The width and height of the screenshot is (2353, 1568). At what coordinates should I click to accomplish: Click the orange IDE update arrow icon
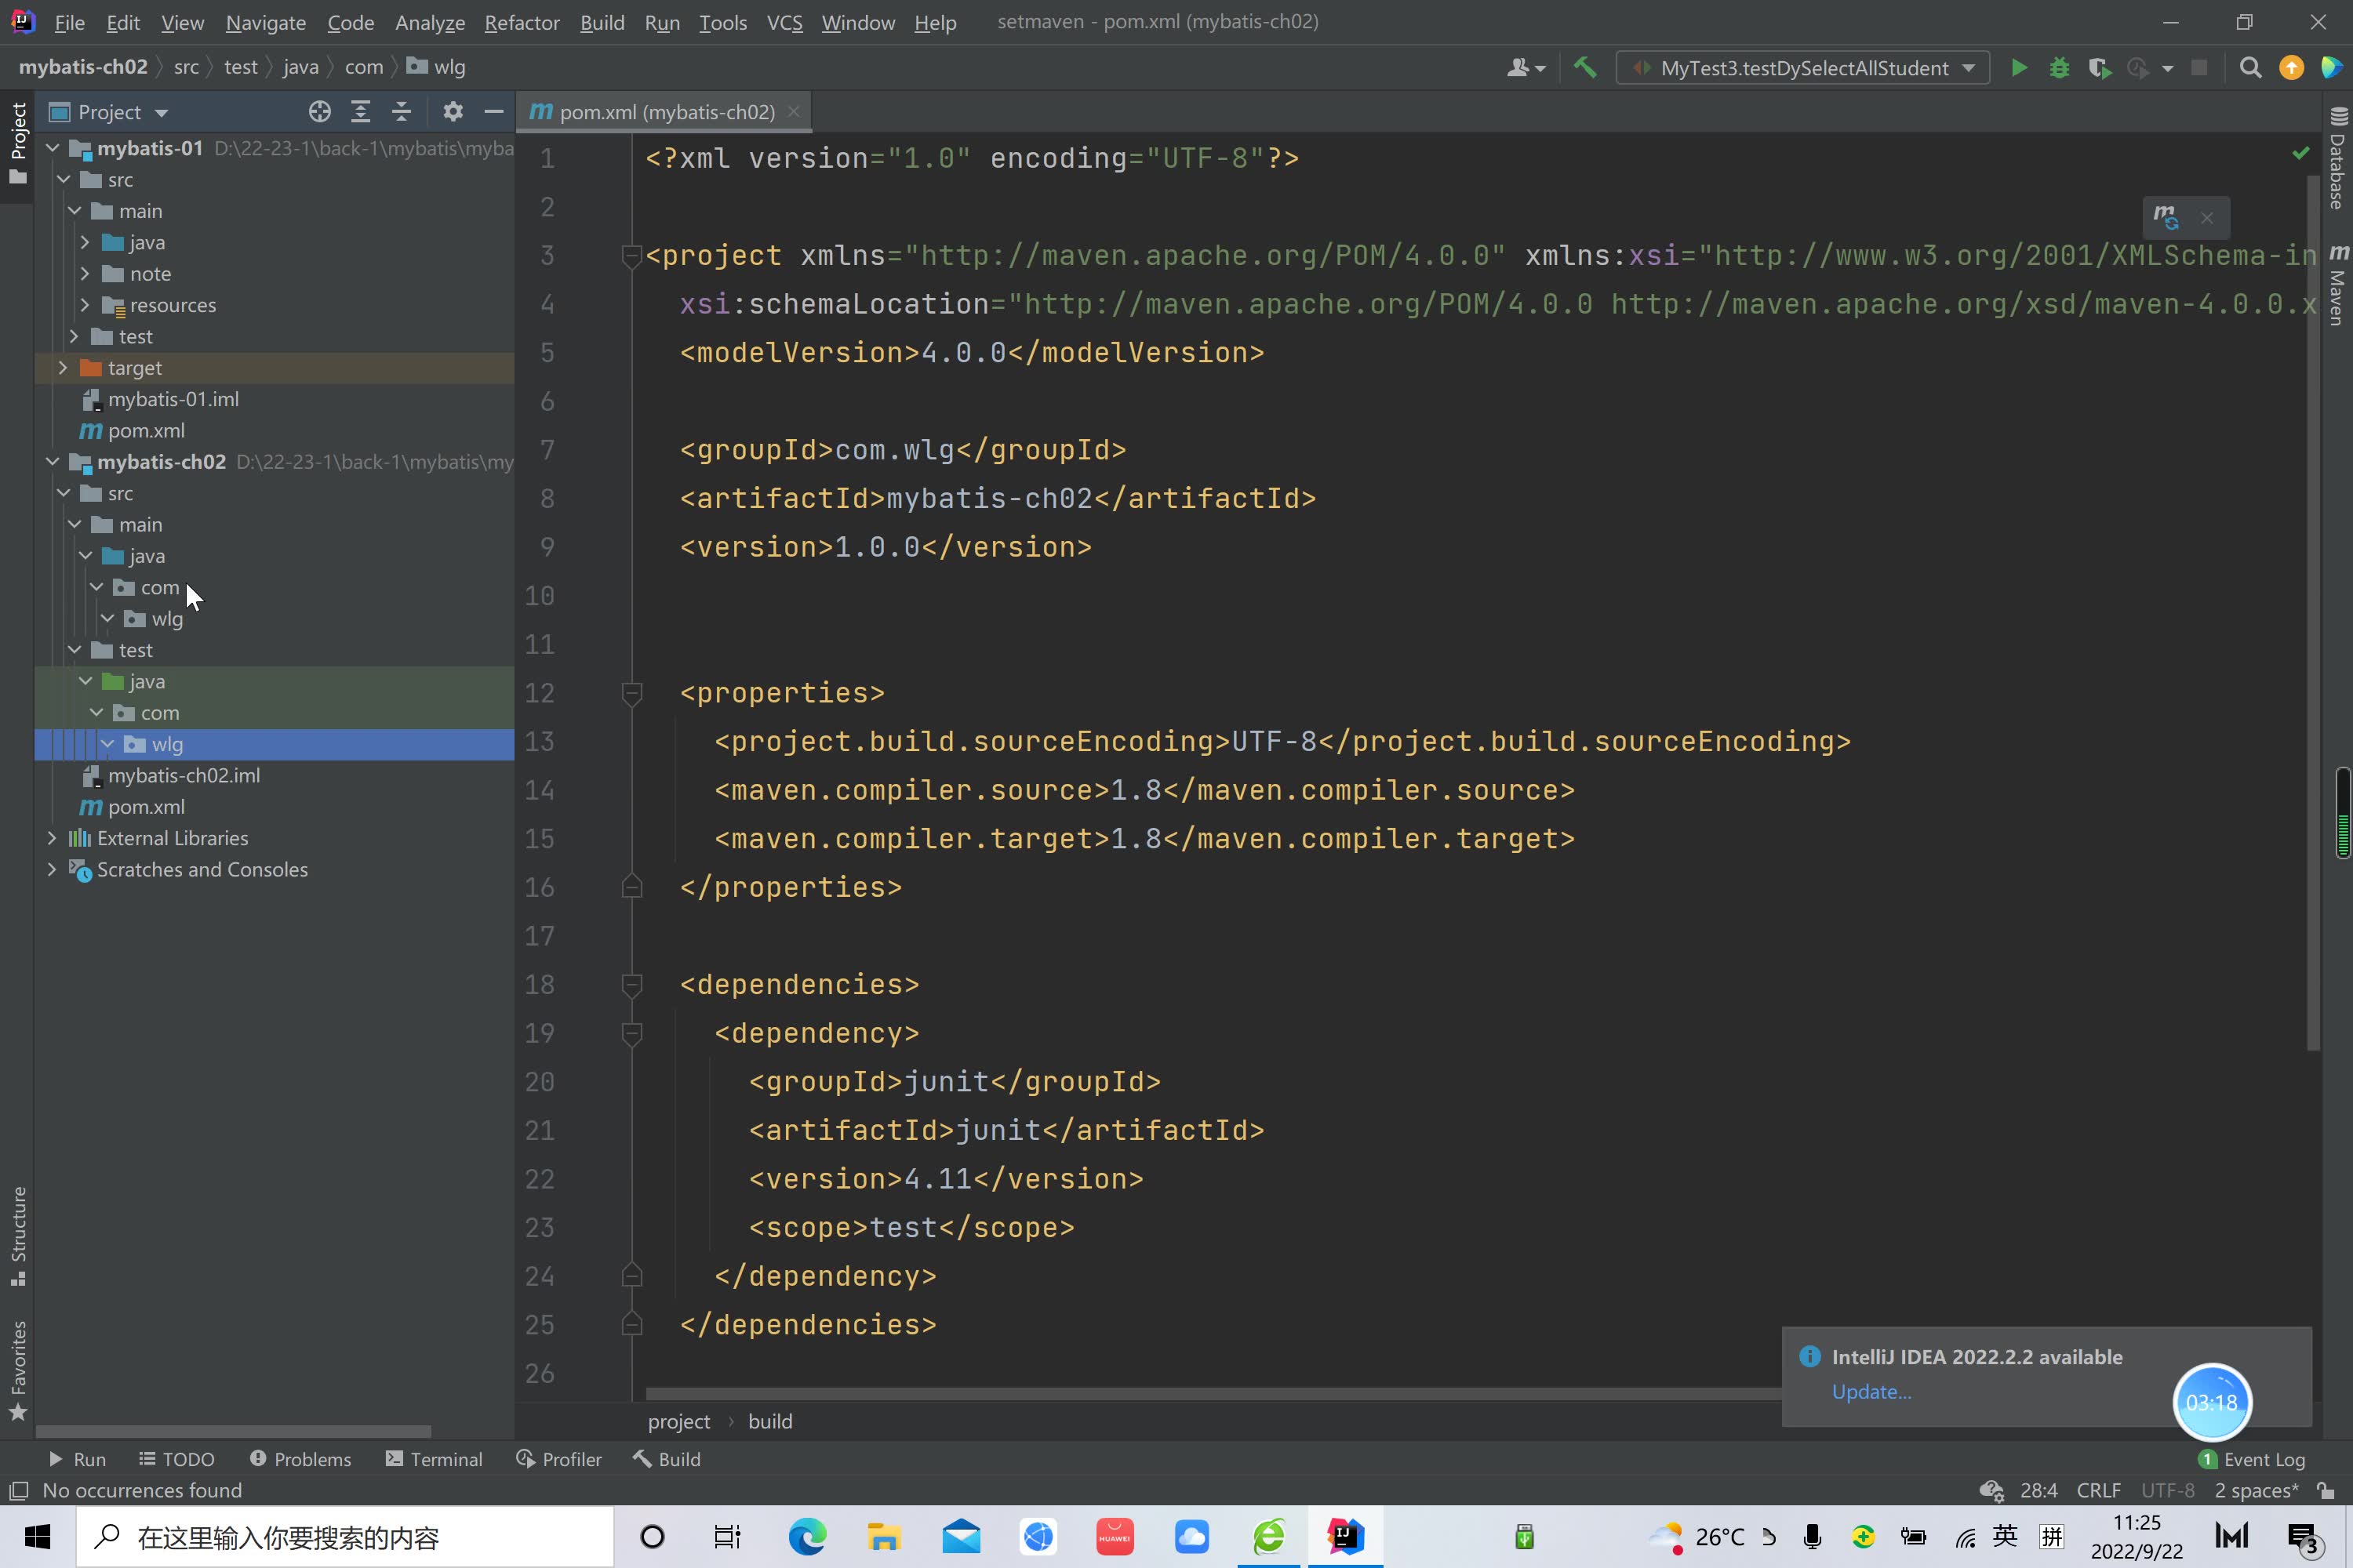pyautogui.click(x=2291, y=67)
